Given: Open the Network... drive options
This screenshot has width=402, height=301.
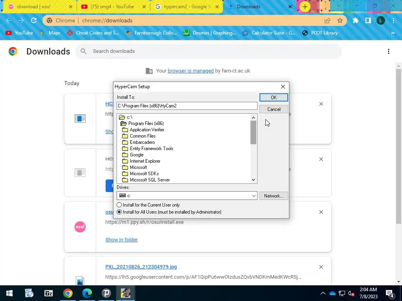Looking at the screenshot, I should pyautogui.click(x=274, y=196).
